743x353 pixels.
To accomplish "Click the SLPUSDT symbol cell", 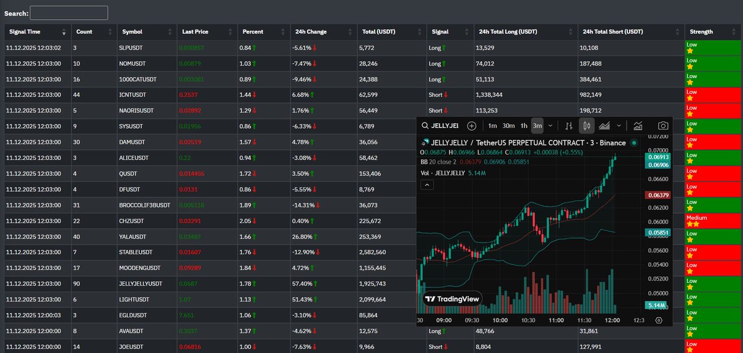I will [x=146, y=48].
